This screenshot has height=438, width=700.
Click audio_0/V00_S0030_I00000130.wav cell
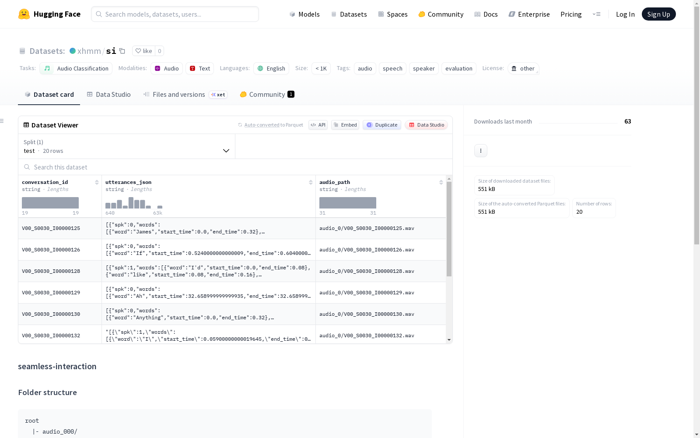point(381,314)
